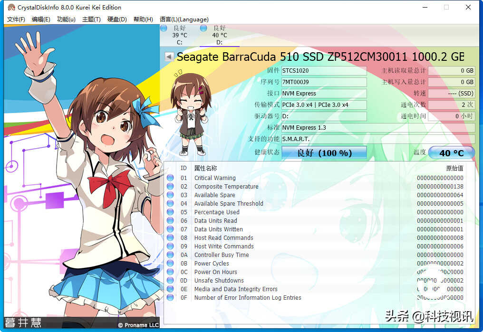Click the firmware field STCS1020

coord(324,70)
